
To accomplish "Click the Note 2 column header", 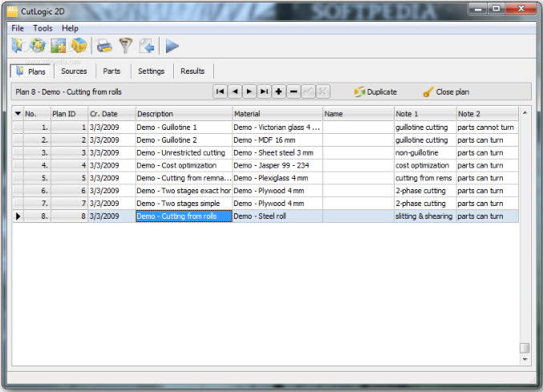I will (488, 114).
